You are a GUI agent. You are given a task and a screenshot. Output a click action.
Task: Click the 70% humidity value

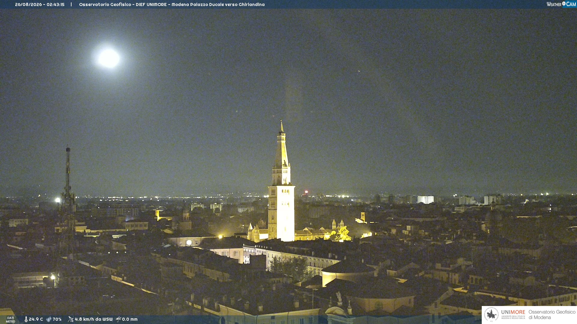point(57,319)
